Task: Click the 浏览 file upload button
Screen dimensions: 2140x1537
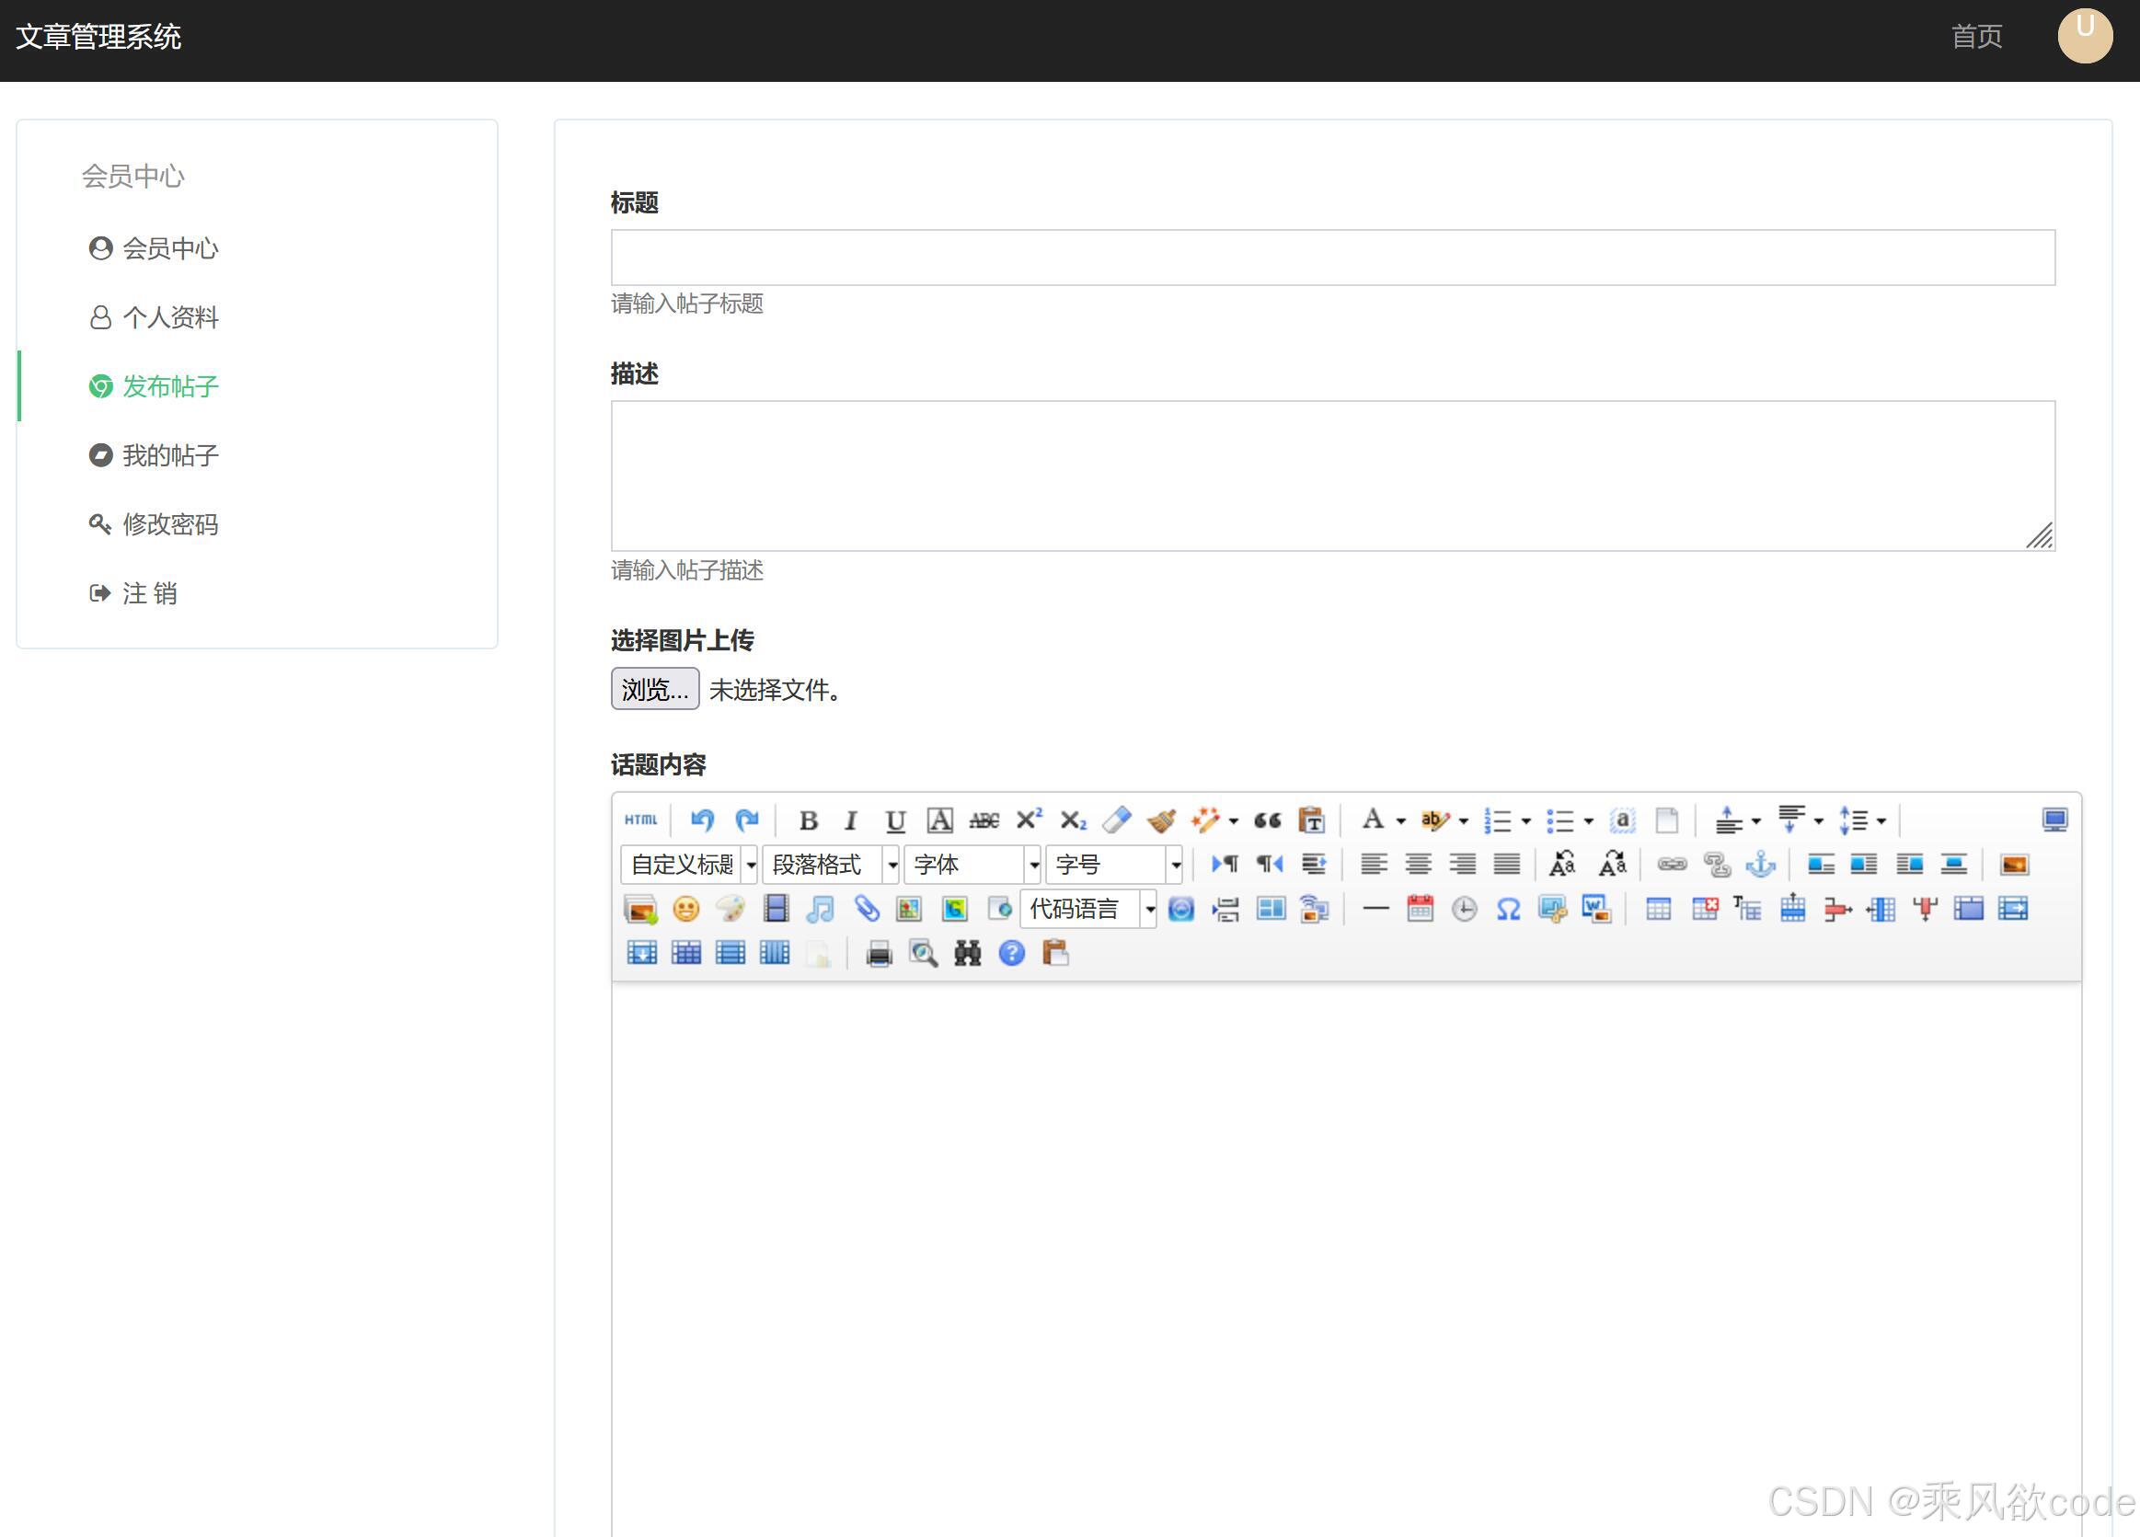Action: click(654, 689)
